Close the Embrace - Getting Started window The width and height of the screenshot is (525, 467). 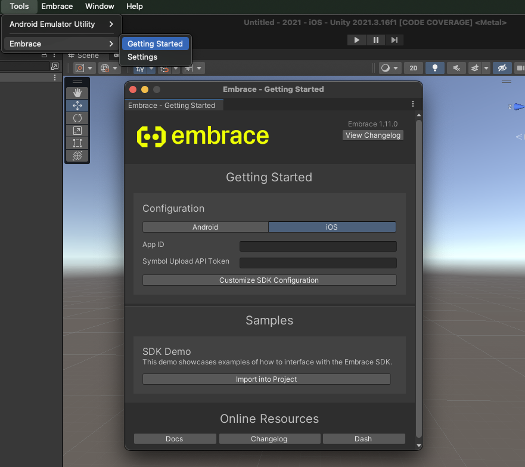pyautogui.click(x=133, y=89)
